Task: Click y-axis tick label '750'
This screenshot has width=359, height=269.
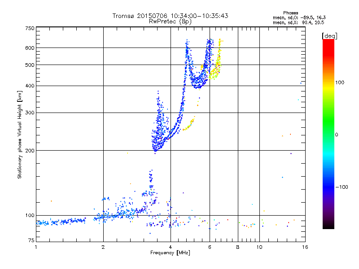Action: coord(30,28)
